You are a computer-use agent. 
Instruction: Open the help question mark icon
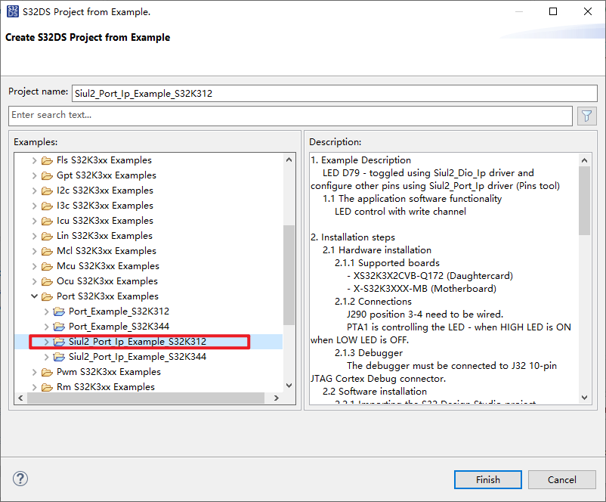click(x=20, y=479)
